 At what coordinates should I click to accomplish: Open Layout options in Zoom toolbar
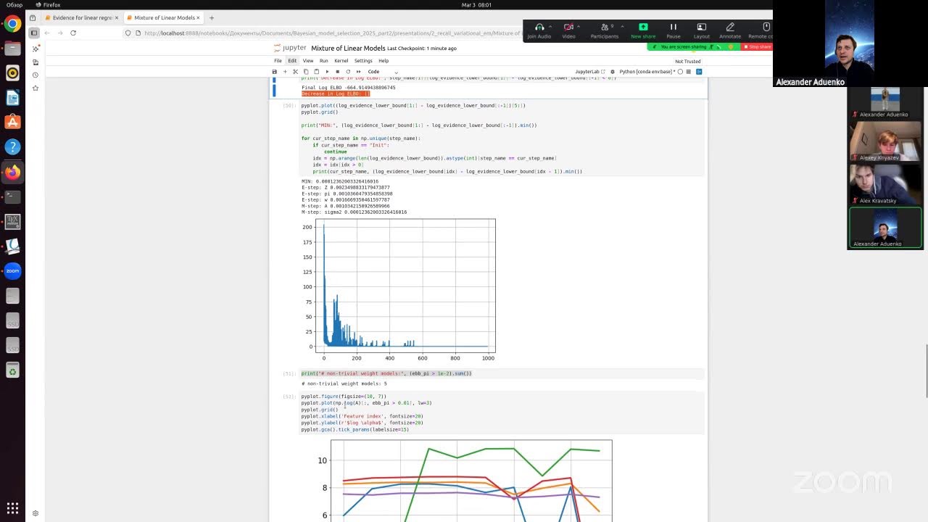[x=701, y=30]
